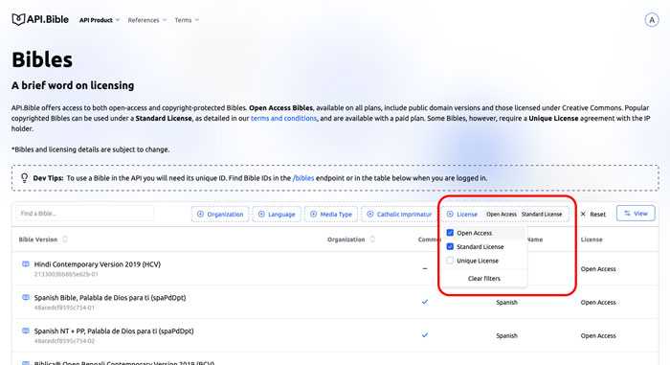Check the Unique License checkbox

pos(450,261)
